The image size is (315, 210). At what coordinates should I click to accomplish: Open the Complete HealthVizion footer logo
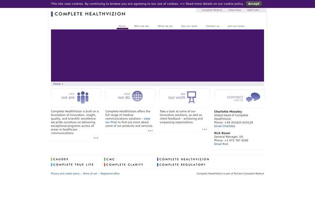point(183,159)
